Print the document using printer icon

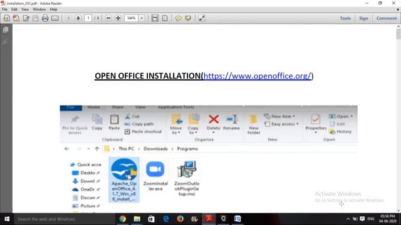click(45, 18)
